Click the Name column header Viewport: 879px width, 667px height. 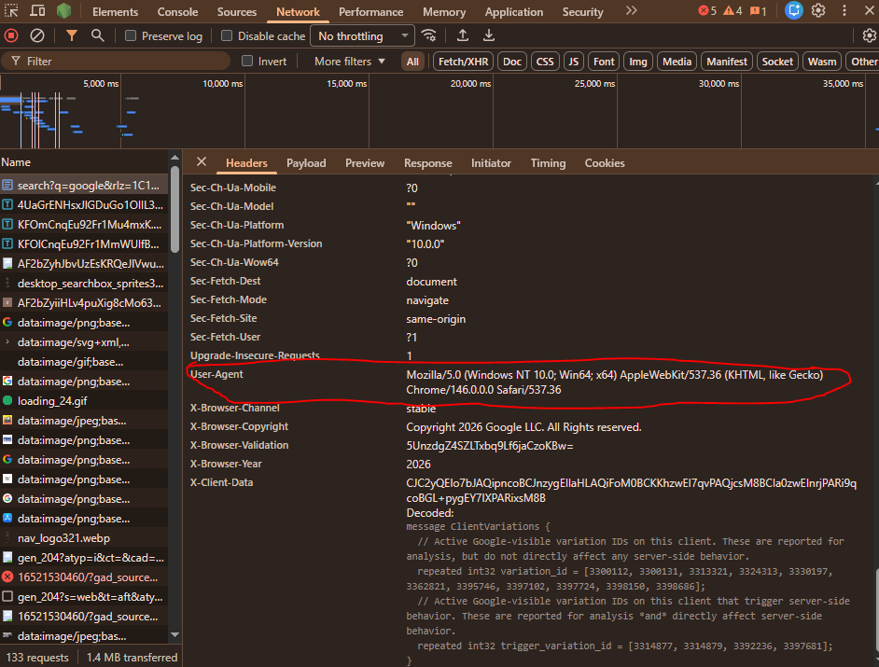click(x=84, y=162)
